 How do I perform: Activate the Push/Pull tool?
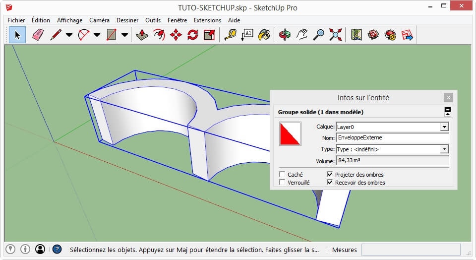pos(142,35)
